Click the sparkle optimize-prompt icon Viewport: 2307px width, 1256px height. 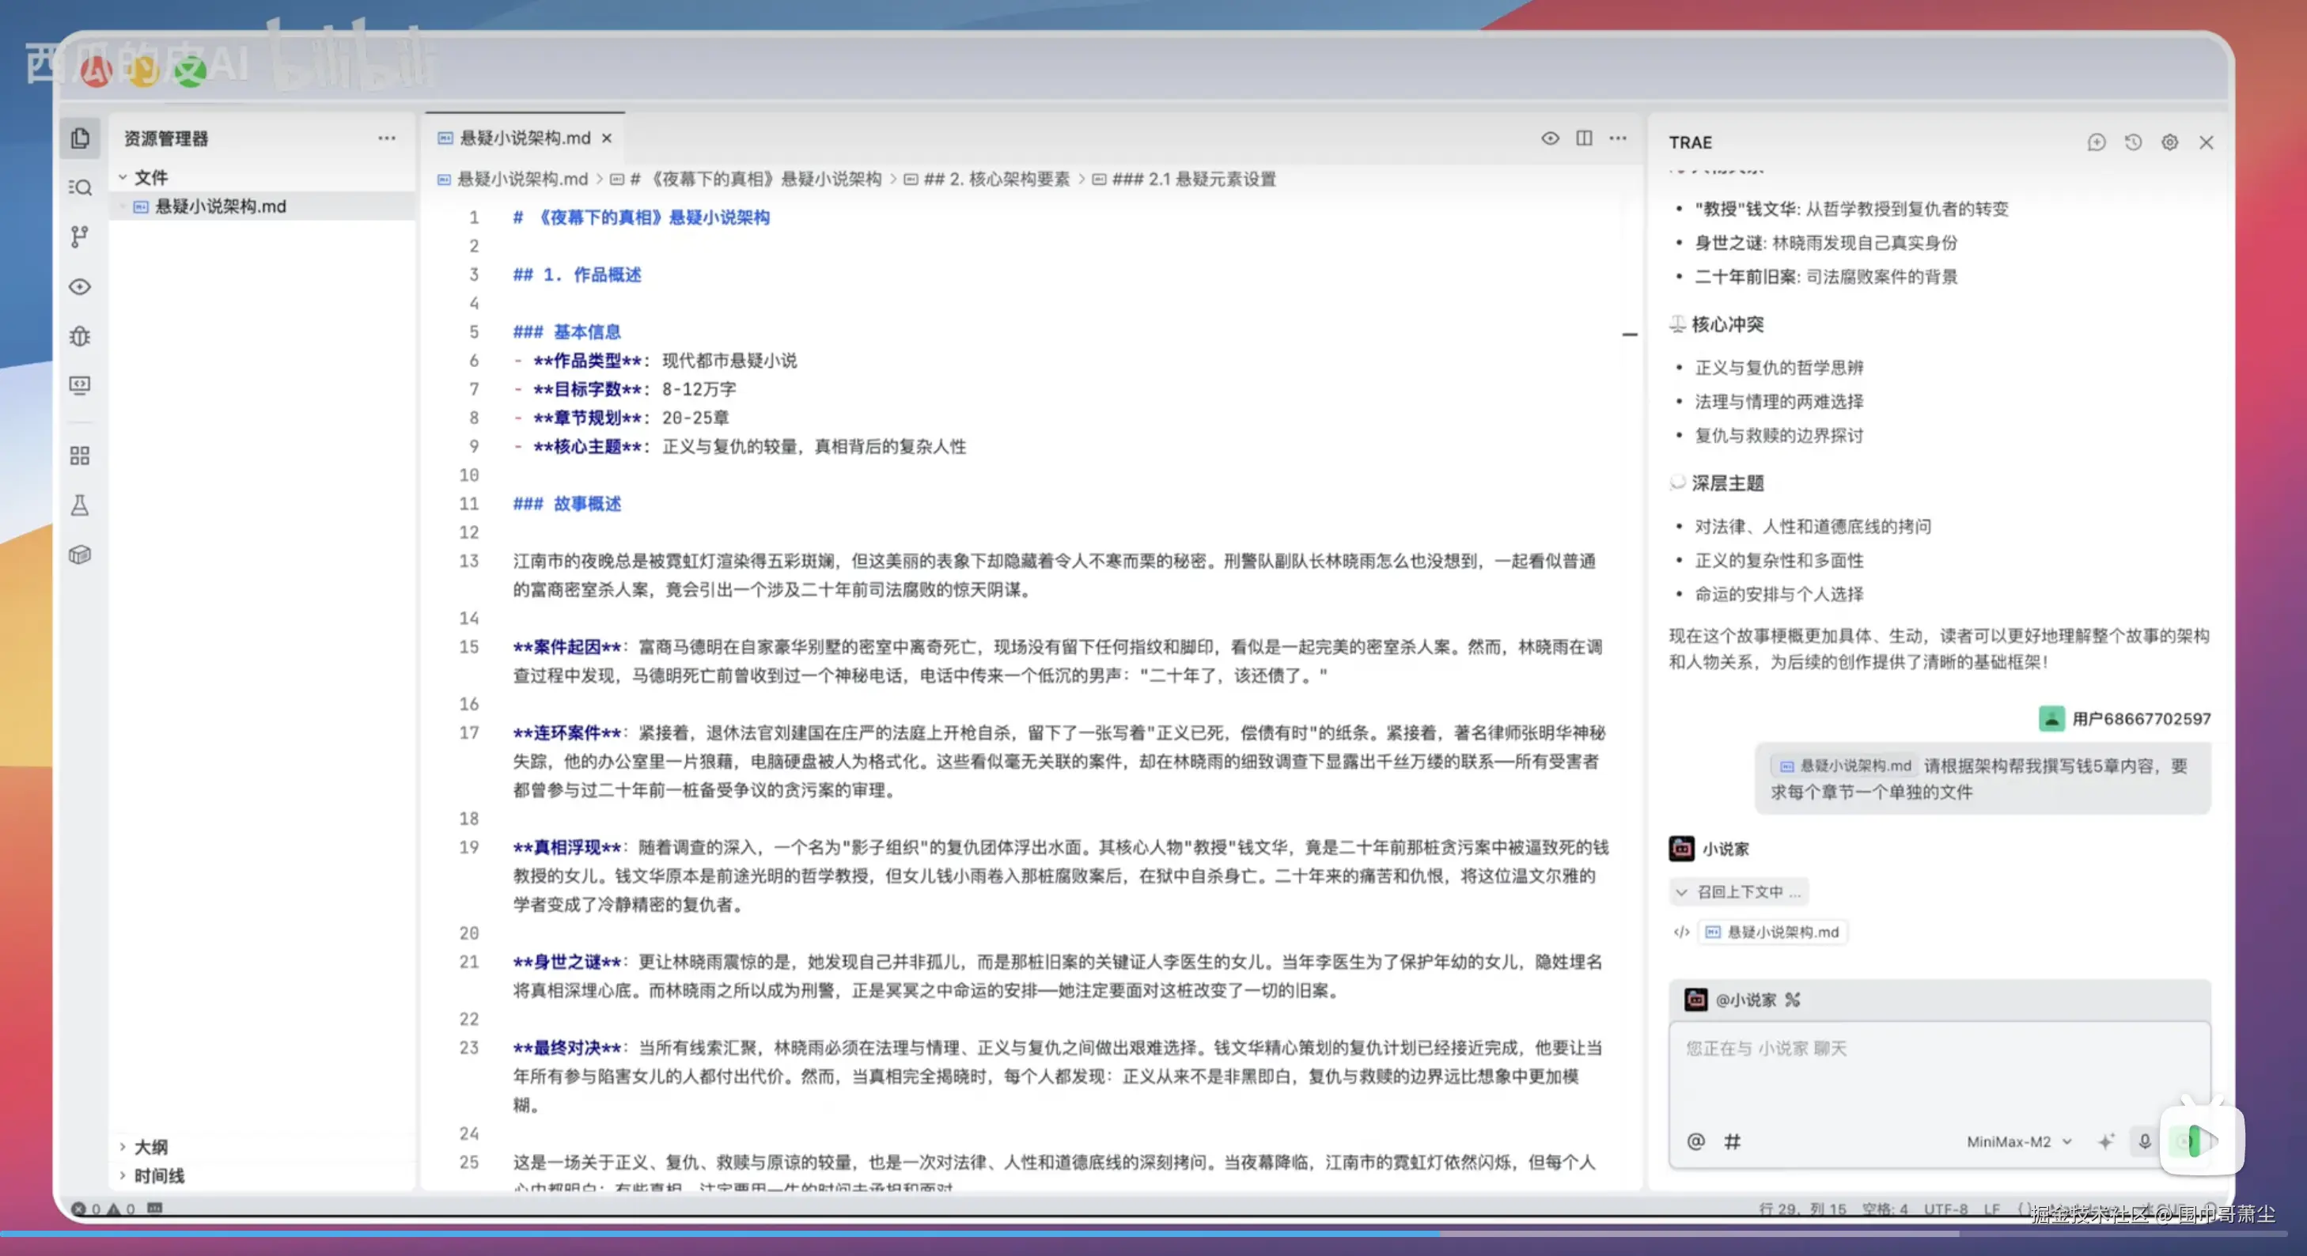tap(2106, 1141)
